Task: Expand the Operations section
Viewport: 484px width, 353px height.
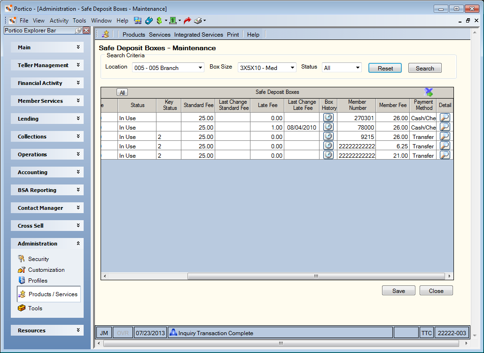Action: (x=47, y=154)
